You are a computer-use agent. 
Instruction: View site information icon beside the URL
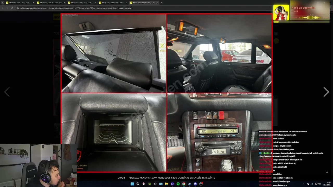[x=18, y=8]
